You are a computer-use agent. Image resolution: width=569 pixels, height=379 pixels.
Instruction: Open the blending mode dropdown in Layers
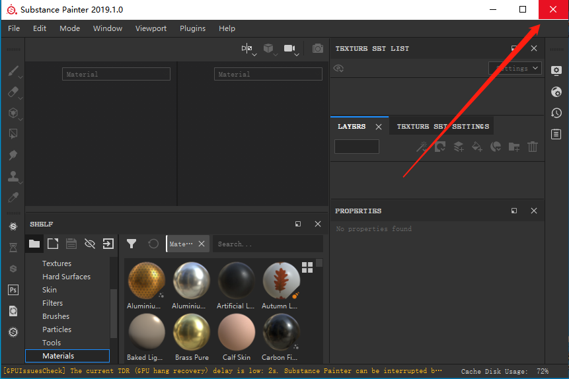(x=357, y=147)
